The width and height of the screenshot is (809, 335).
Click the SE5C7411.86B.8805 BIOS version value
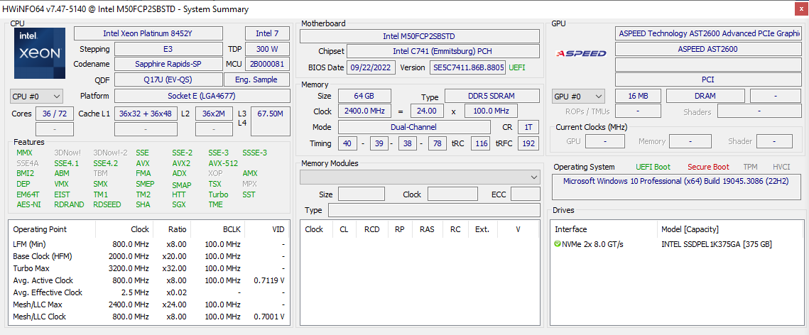coord(467,67)
